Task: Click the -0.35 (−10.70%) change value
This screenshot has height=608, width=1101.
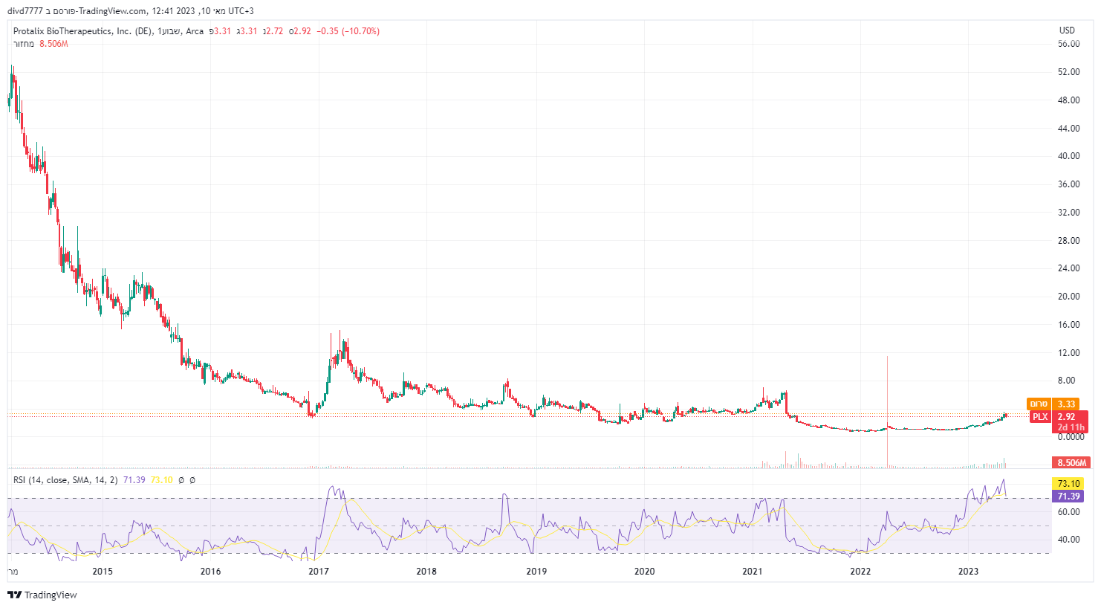Action: 348,31
